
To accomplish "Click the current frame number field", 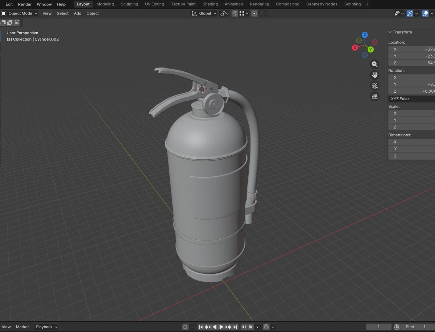I will (x=379, y=327).
